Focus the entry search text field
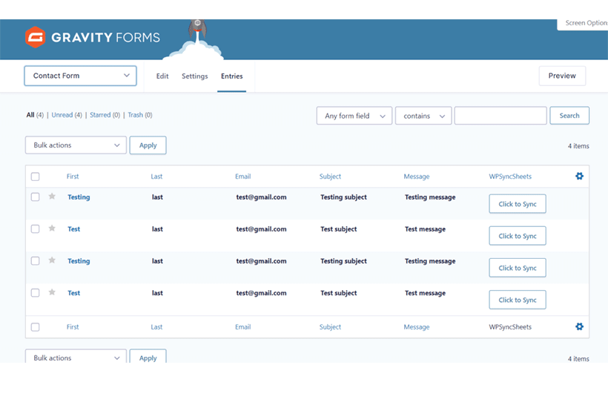 click(x=500, y=116)
